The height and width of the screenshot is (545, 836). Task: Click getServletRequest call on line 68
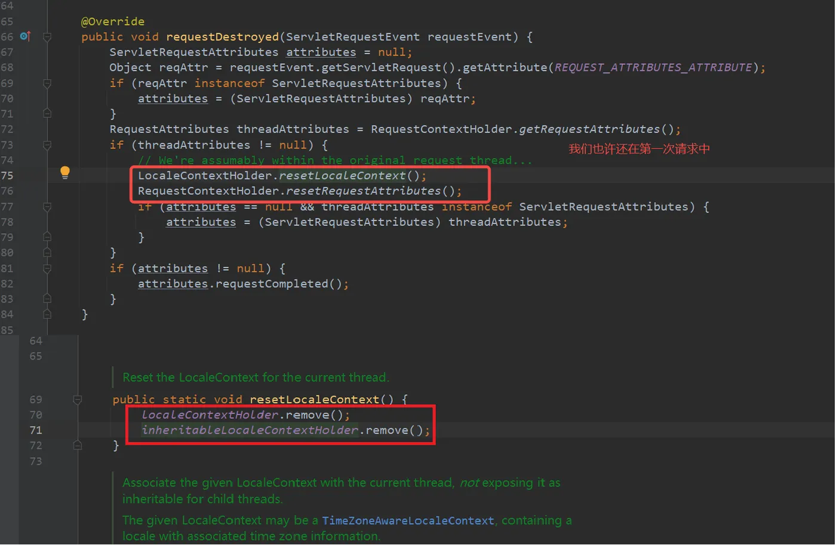(x=381, y=67)
